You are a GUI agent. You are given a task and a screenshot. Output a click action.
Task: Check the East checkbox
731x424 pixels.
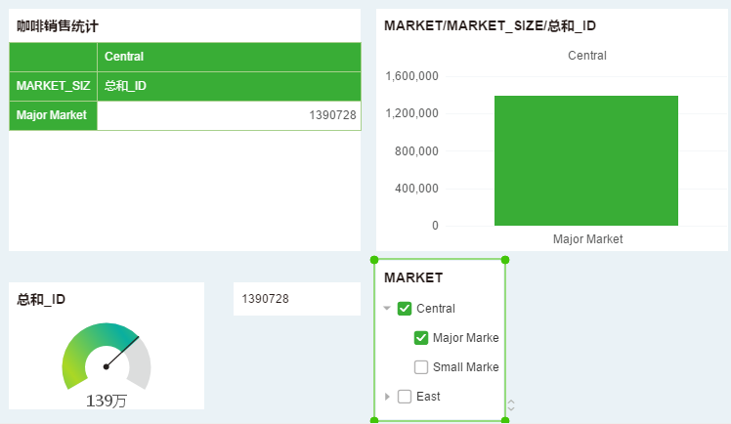click(x=405, y=397)
